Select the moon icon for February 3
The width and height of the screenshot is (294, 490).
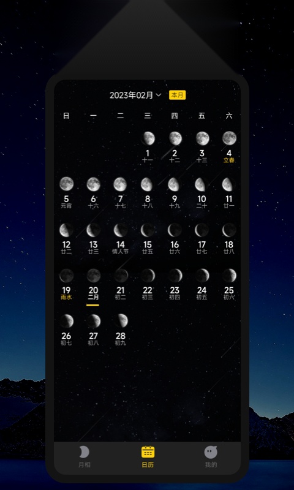click(202, 138)
